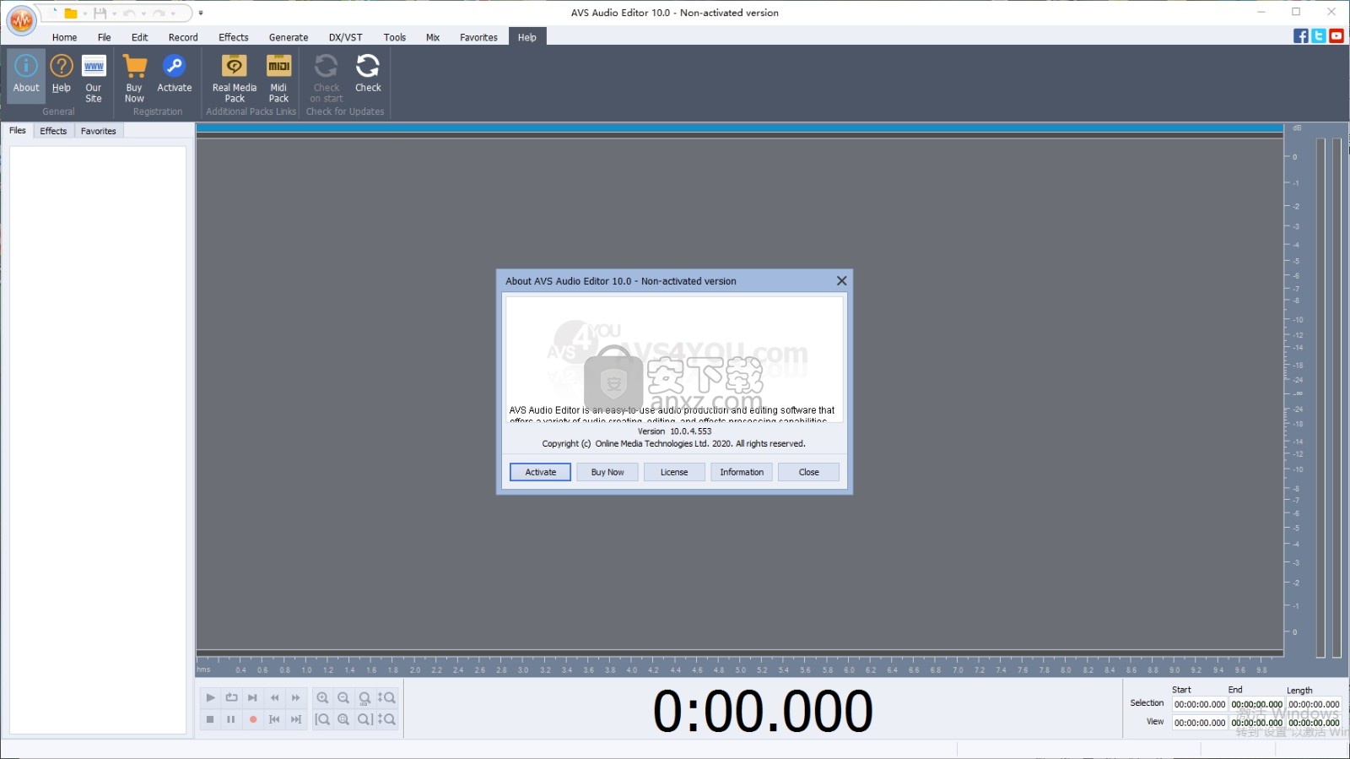The height and width of the screenshot is (759, 1350).
Task: Open the Mix ribbon tab
Action: (433, 37)
